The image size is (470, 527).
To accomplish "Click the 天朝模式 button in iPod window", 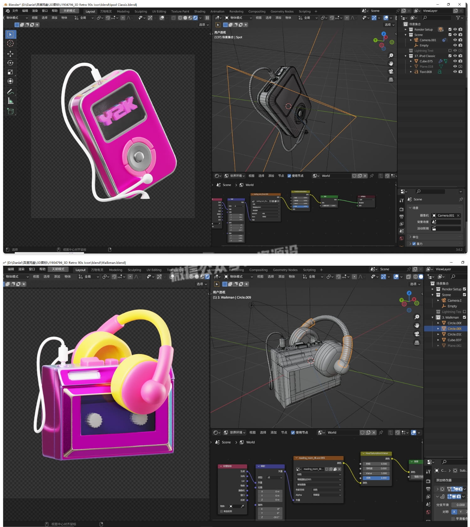I will pyautogui.click(x=70, y=11).
